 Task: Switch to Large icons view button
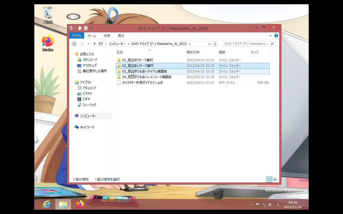coord(275,179)
